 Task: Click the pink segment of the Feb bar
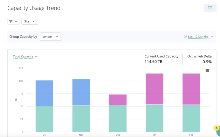191,89
